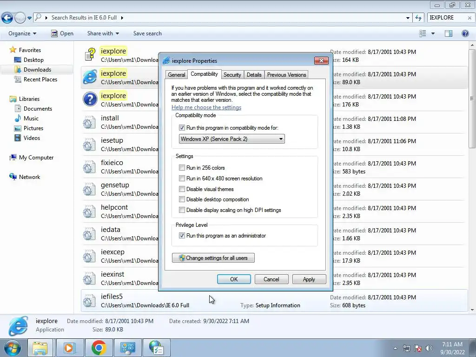
Task: Open Help me choose the settings link
Action: pyautogui.click(x=206, y=107)
